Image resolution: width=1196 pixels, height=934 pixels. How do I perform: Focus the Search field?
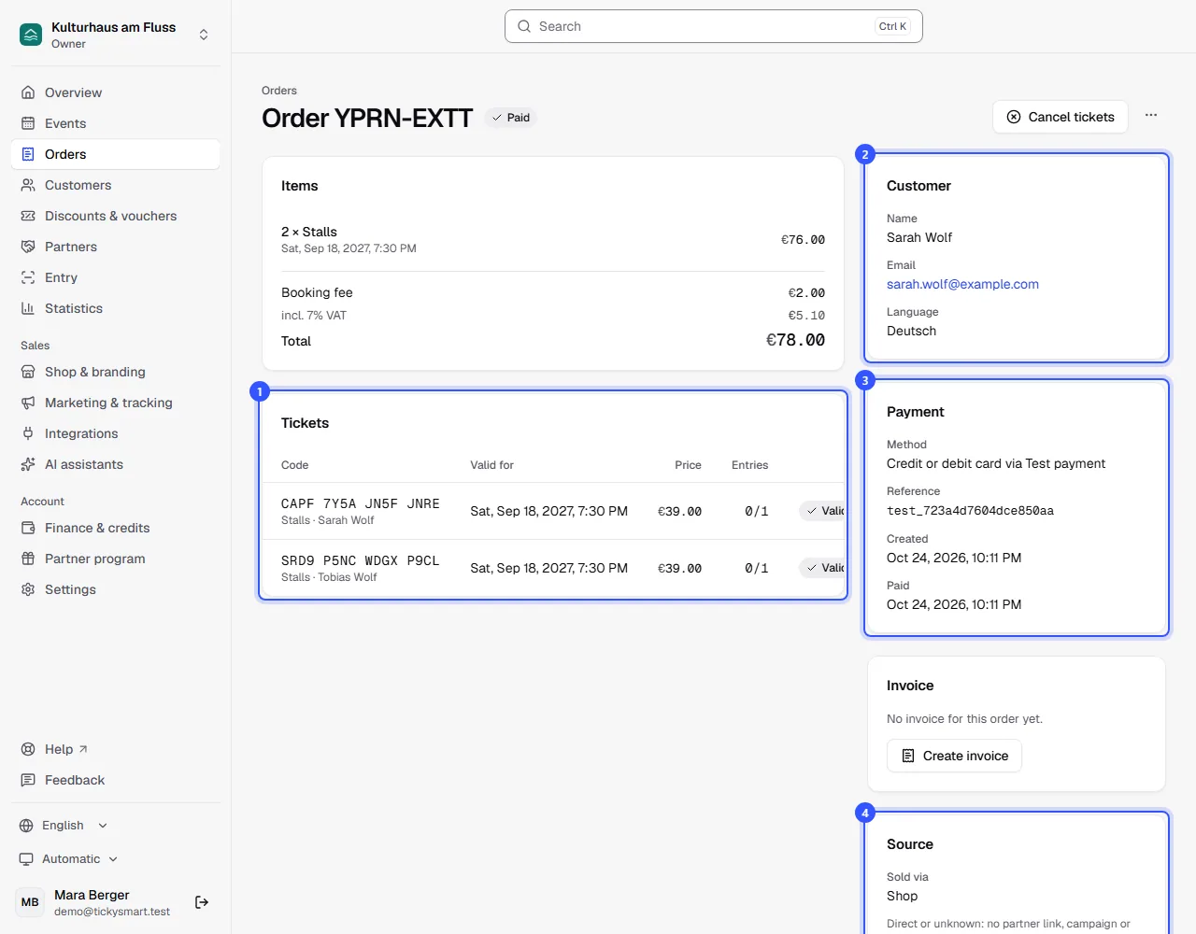click(x=714, y=26)
